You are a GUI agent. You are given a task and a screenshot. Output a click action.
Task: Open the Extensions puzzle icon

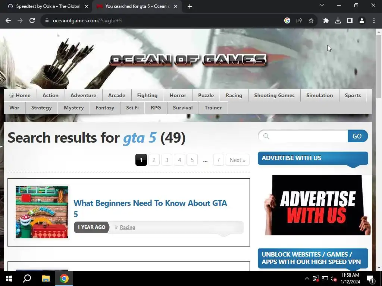[x=326, y=21]
